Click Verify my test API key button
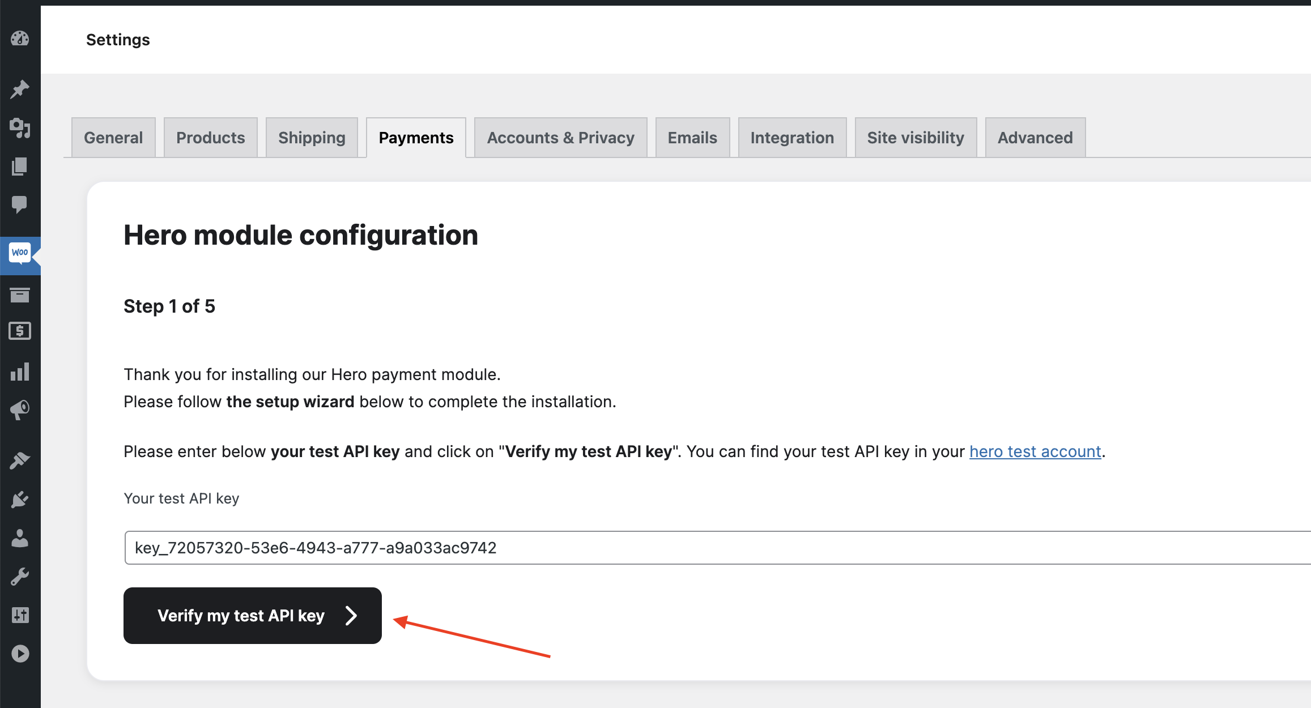The height and width of the screenshot is (708, 1311). click(x=252, y=616)
